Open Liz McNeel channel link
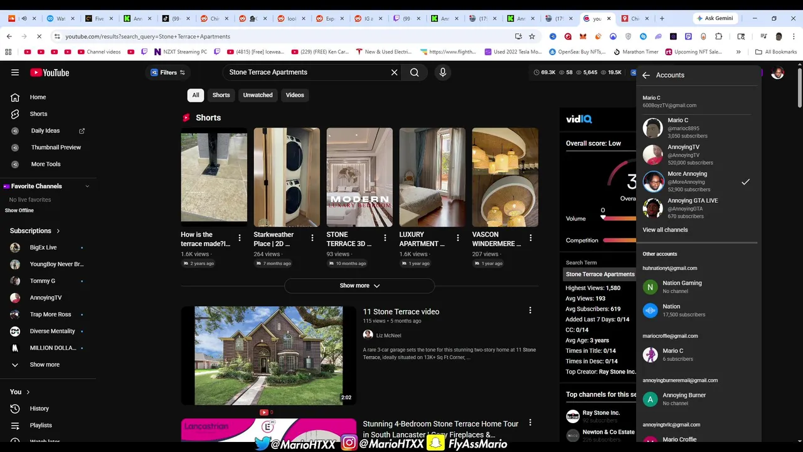Viewport: 803px width, 452px height. point(388,335)
